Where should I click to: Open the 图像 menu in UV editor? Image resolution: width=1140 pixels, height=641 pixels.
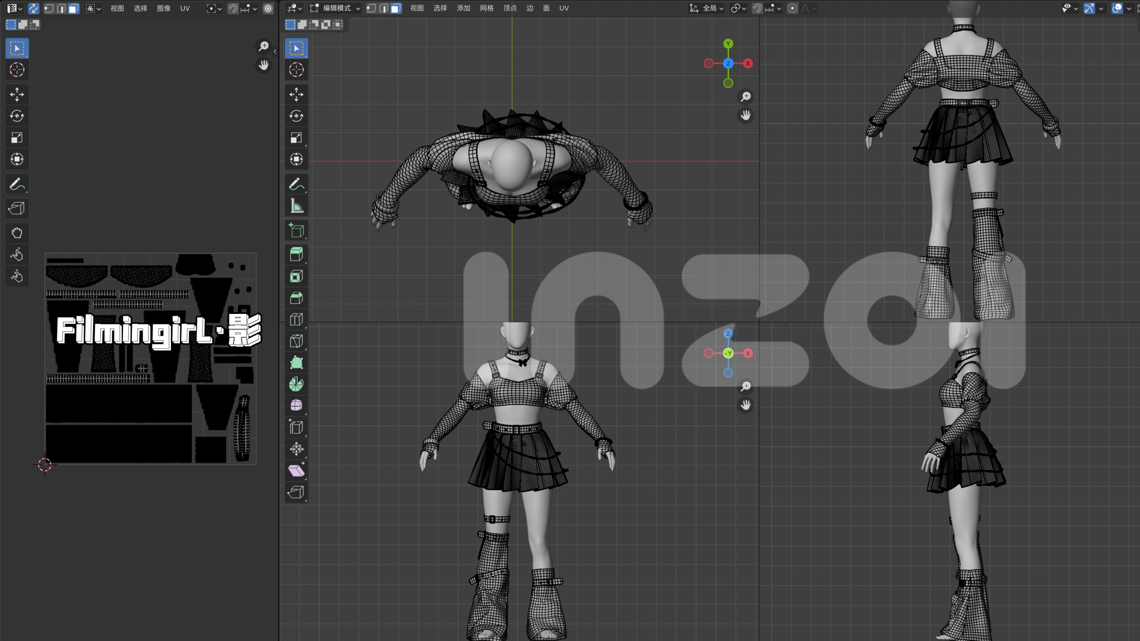pos(164,8)
